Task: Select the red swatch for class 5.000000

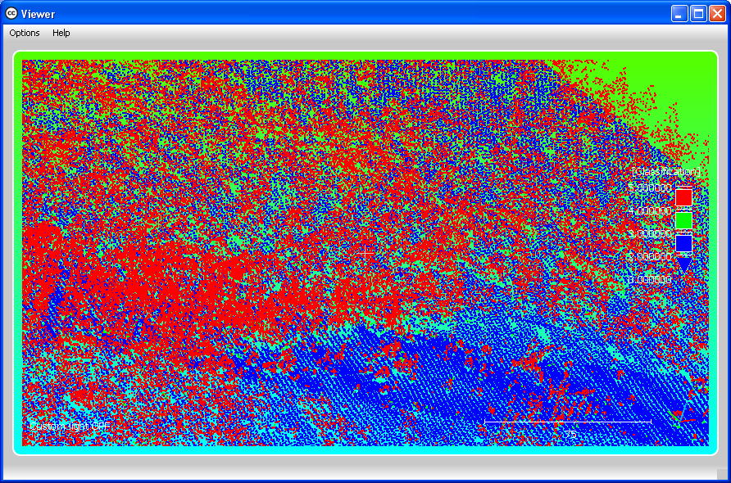Action: tap(683, 197)
